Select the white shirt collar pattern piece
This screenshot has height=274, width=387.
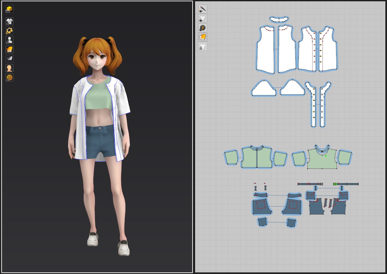pyautogui.click(x=279, y=19)
